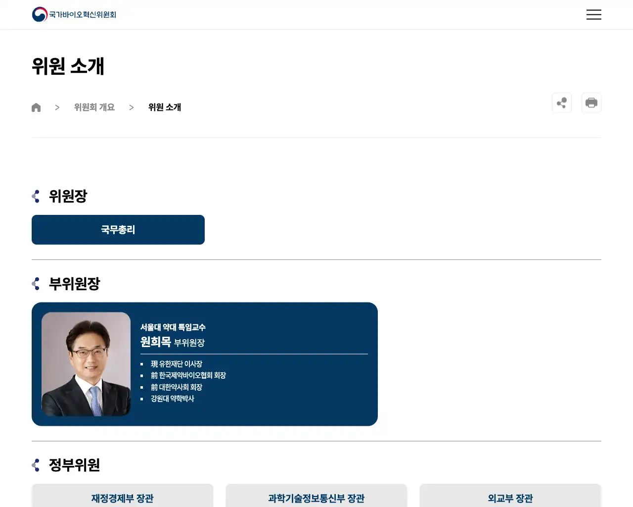Image resolution: width=633 pixels, height=507 pixels.
Task: Click 원희목 부위원장 portrait photo
Action: pos(86,364)
